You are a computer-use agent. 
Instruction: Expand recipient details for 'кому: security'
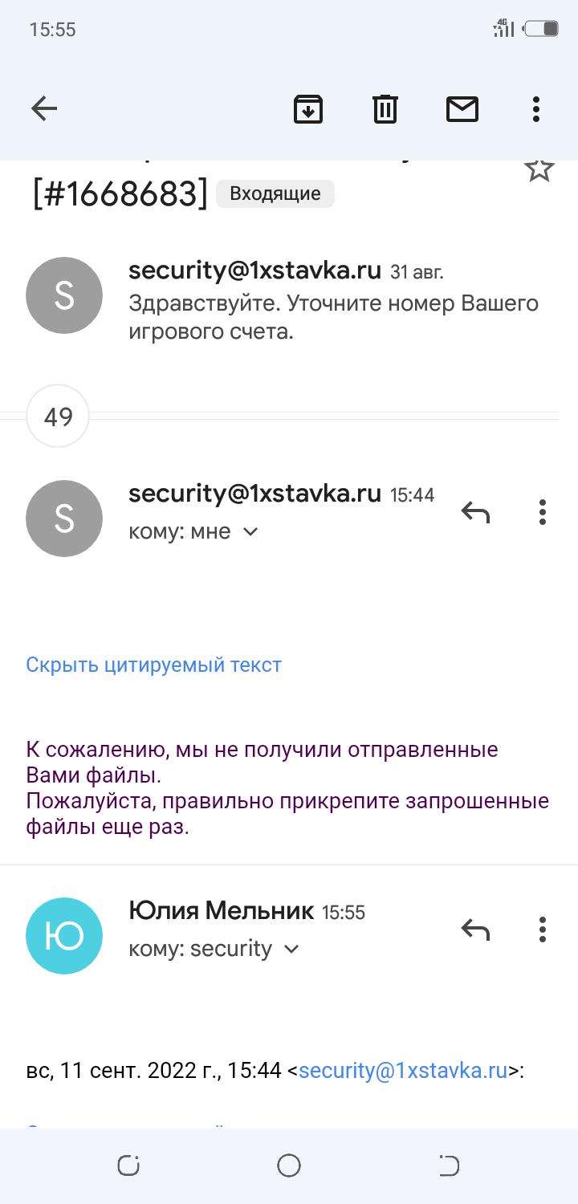click(x=292, y=949)
